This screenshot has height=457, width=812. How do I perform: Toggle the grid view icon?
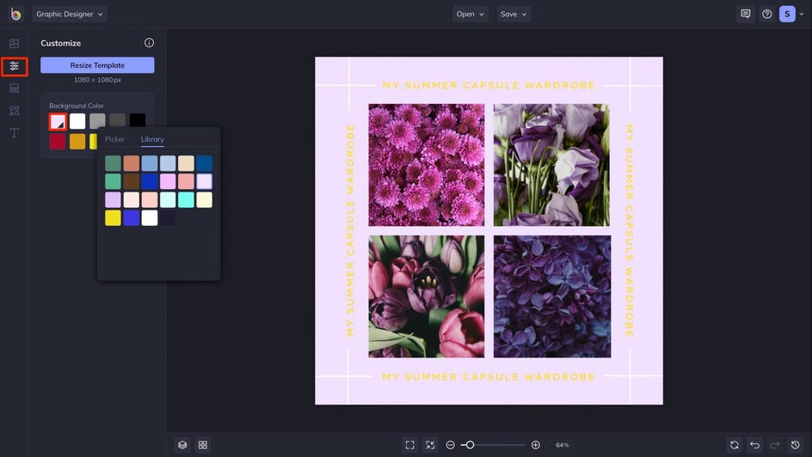[203, 445]
